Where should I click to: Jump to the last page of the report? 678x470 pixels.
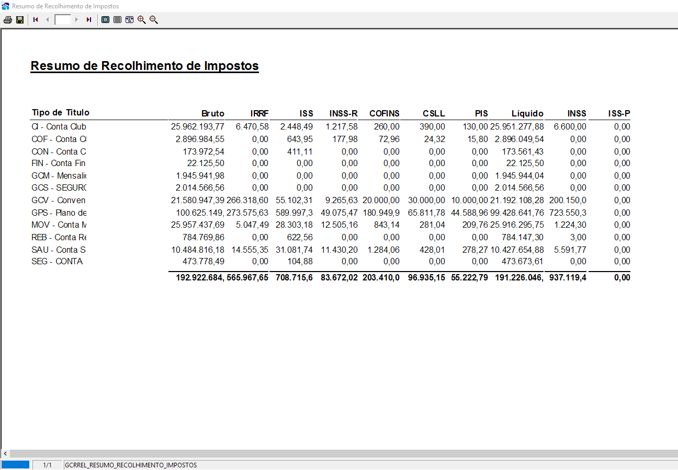pos(89,20)
